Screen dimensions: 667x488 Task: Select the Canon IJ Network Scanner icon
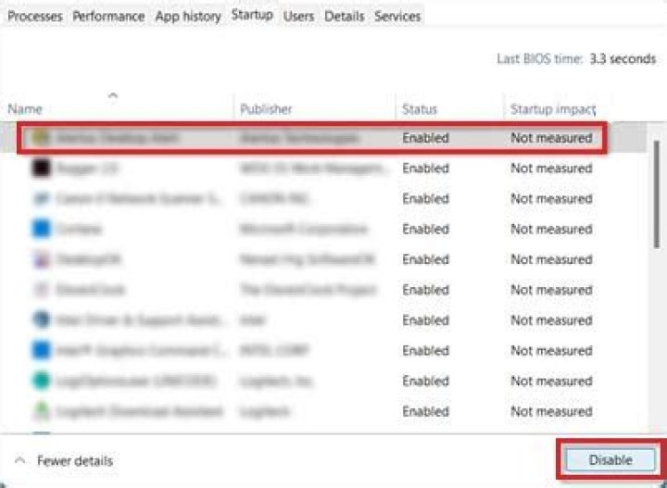click(x=40, y=199)
